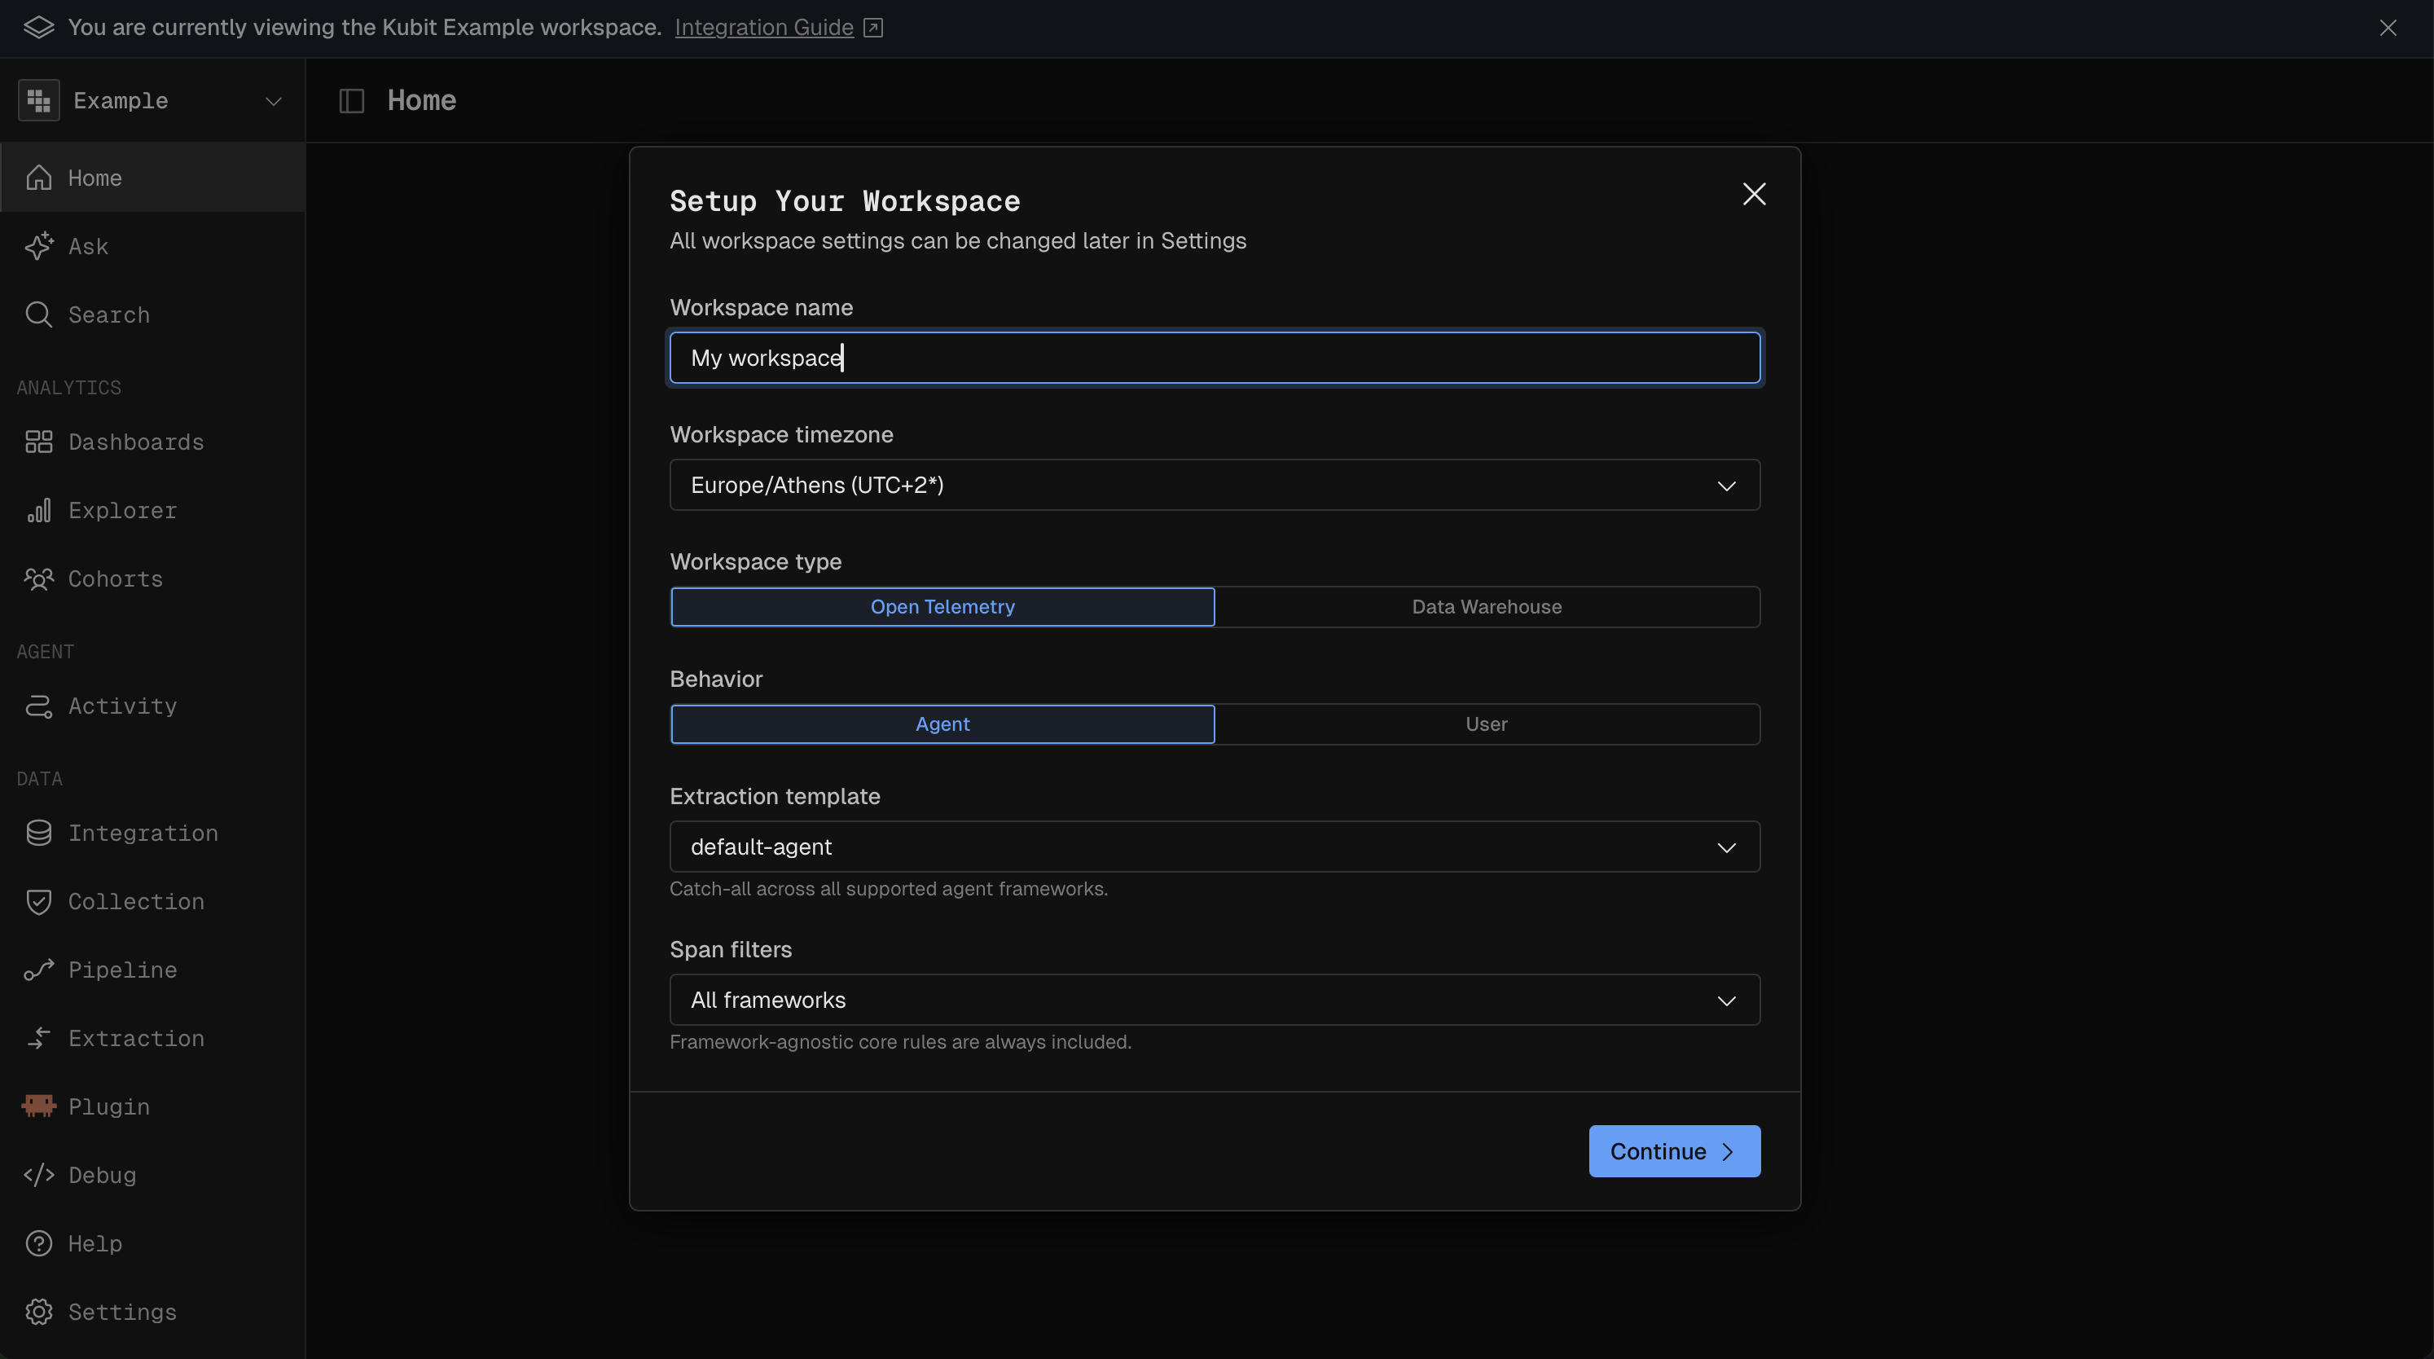2434x1359 pixels.
Task: Click the Pipeline path icon
Action: tap(39, 970)
